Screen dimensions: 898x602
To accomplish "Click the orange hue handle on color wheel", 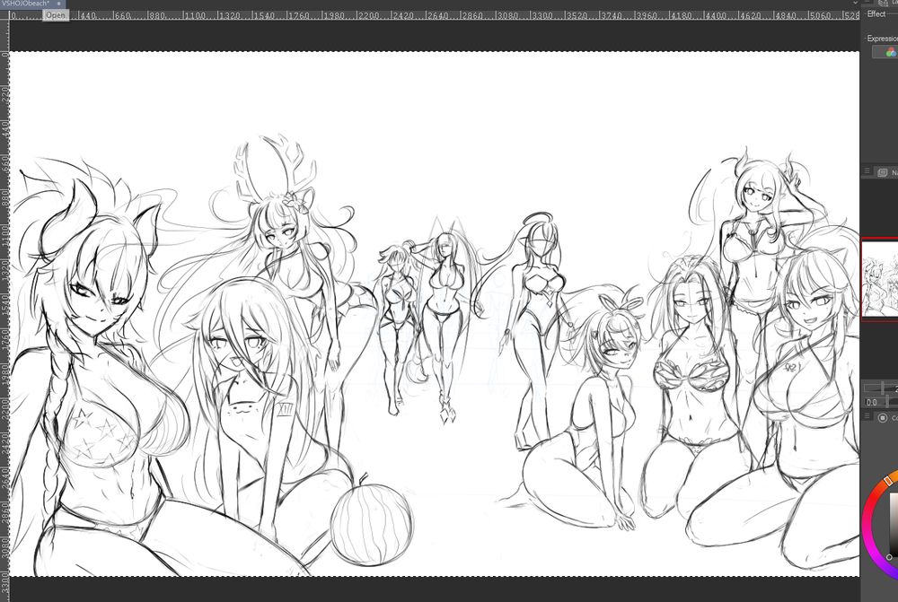I will pos(888,480).
